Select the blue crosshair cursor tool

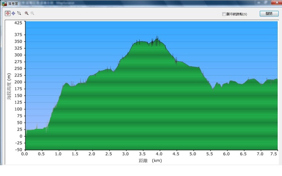click(x=14, y=13)
